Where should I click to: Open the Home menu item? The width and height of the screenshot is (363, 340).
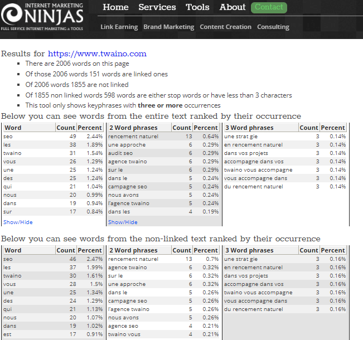tap(115, 7)
